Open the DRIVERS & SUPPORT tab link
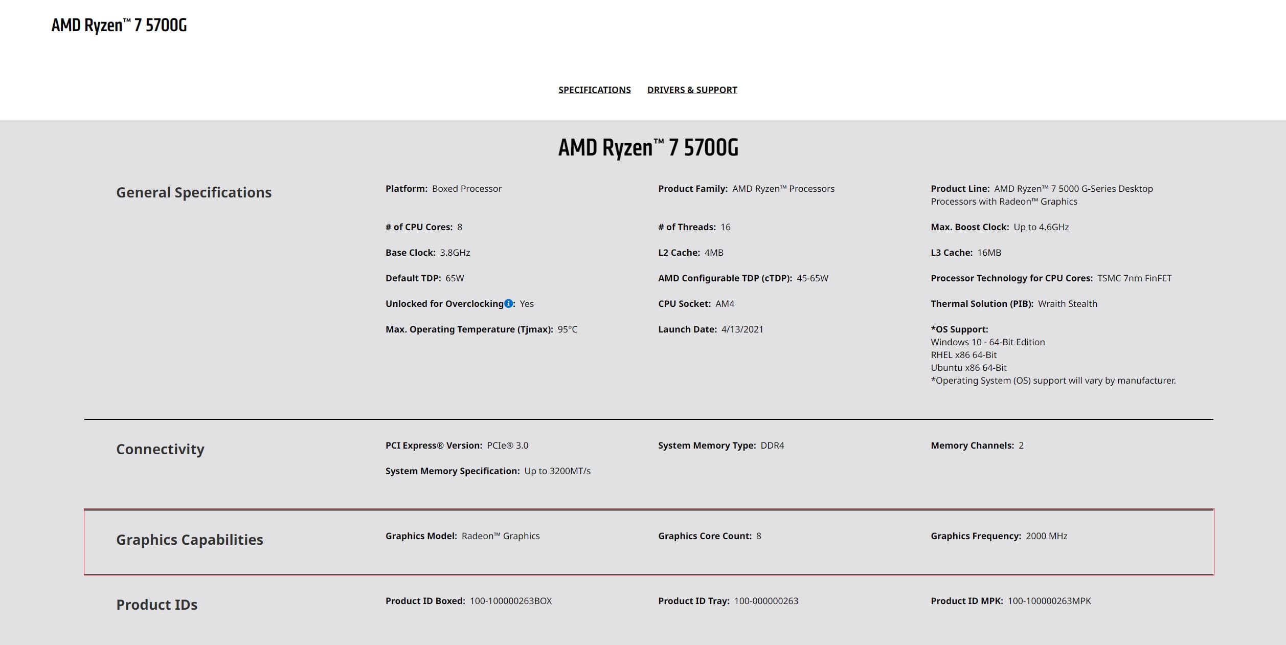 click(692, 90)
